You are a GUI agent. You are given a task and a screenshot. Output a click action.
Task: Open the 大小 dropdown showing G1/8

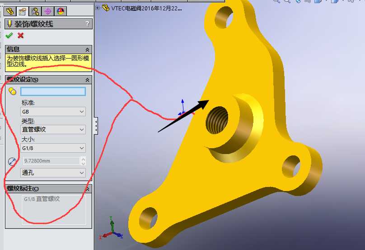pos(53,148)
